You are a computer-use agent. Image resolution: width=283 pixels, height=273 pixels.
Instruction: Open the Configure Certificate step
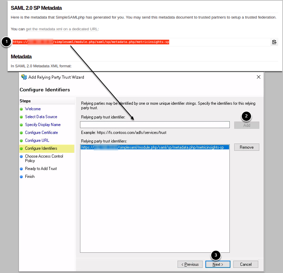[41, 133]
